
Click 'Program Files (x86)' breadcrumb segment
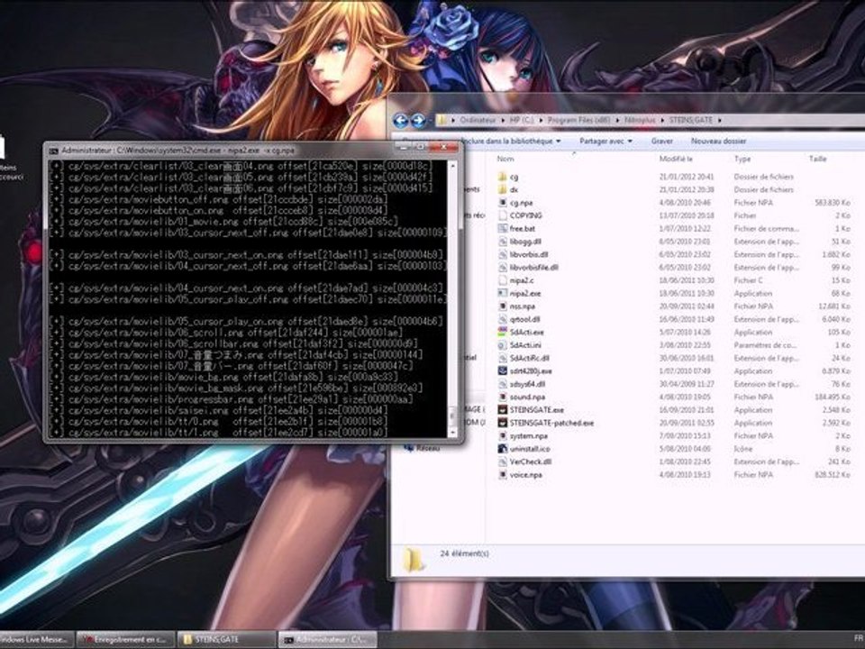[578, 120]
